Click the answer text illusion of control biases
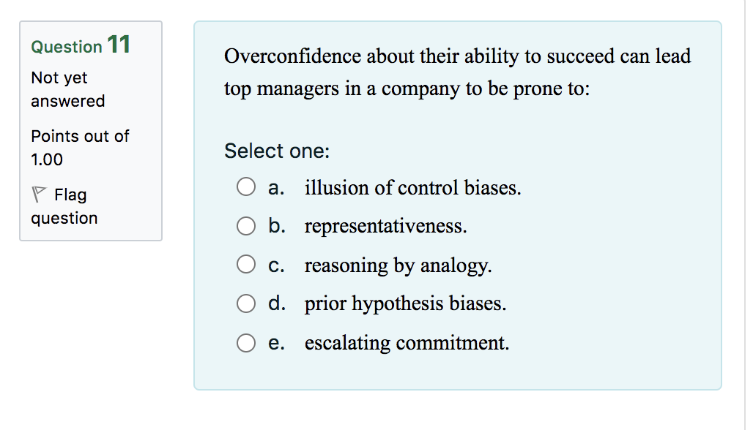 tap(413, 187)
